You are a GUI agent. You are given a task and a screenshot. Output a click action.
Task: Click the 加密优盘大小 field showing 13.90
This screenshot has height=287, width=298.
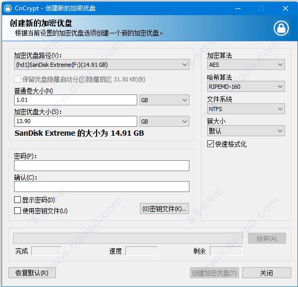[x=76, y=121]
